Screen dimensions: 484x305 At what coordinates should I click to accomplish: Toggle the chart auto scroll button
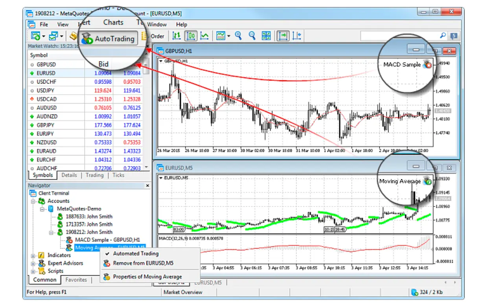[x=283, y=36]
